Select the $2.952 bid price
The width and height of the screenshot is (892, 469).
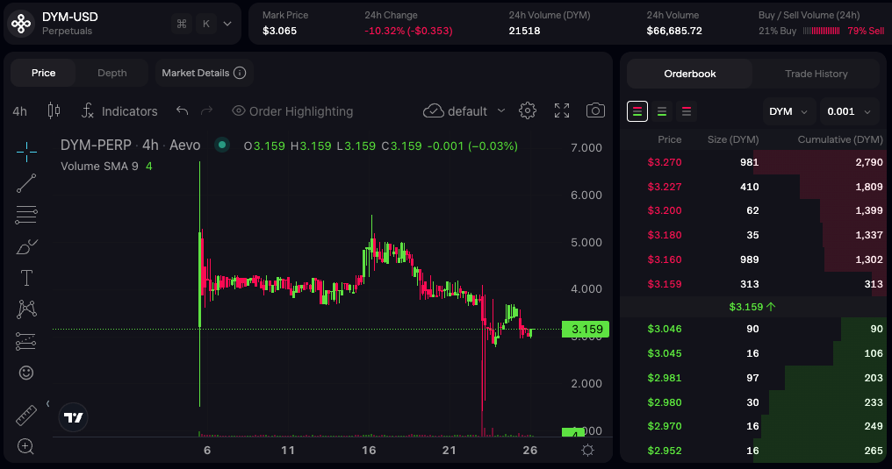click(665, 451)
